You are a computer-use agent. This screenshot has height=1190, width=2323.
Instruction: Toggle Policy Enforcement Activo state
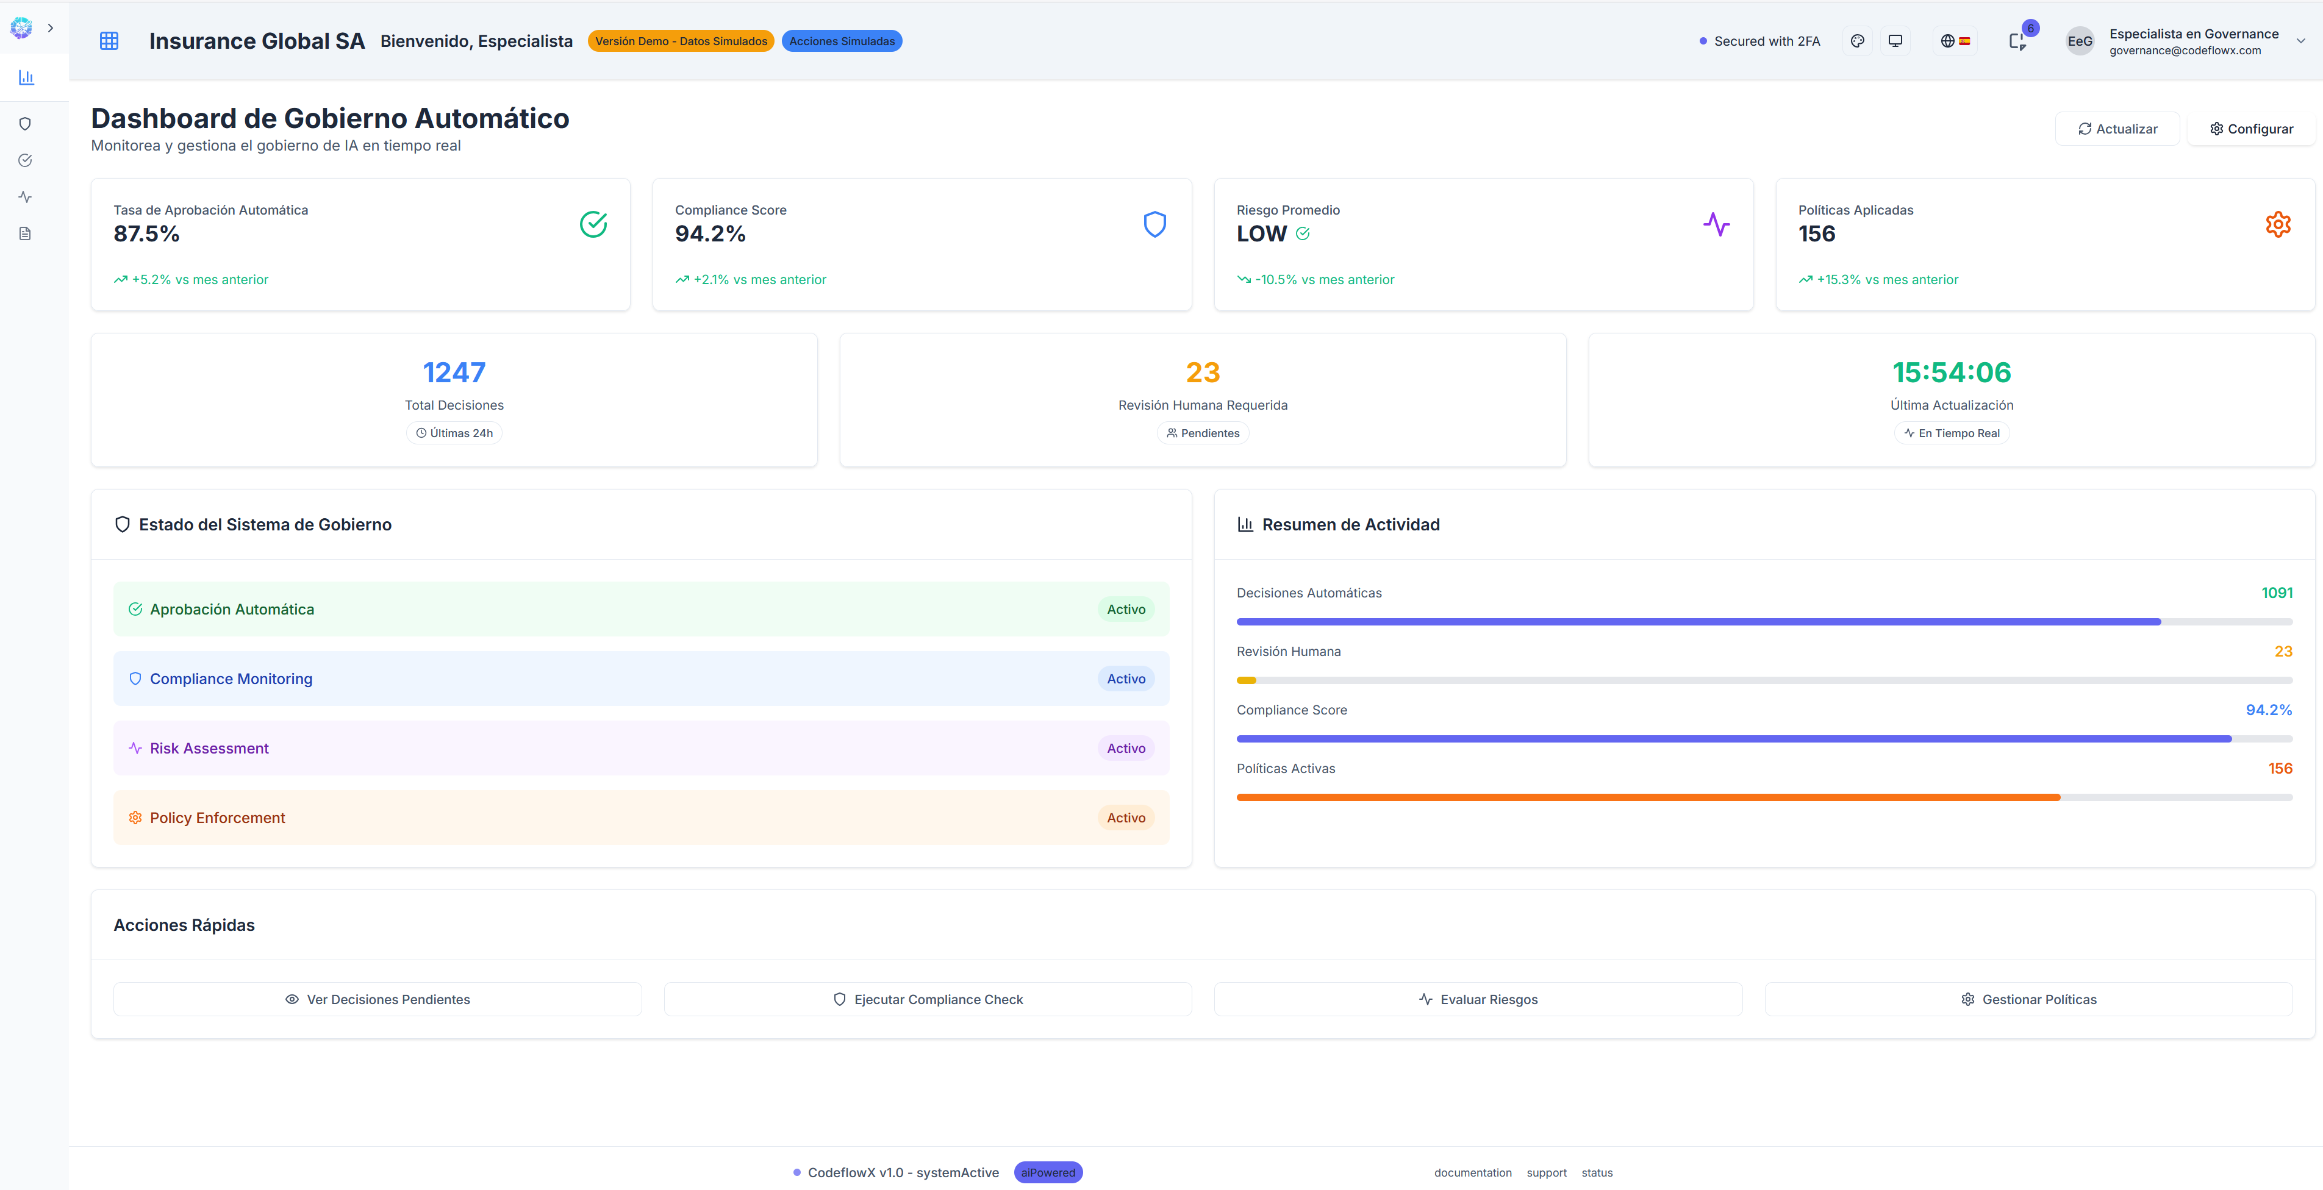point(1125,818)
